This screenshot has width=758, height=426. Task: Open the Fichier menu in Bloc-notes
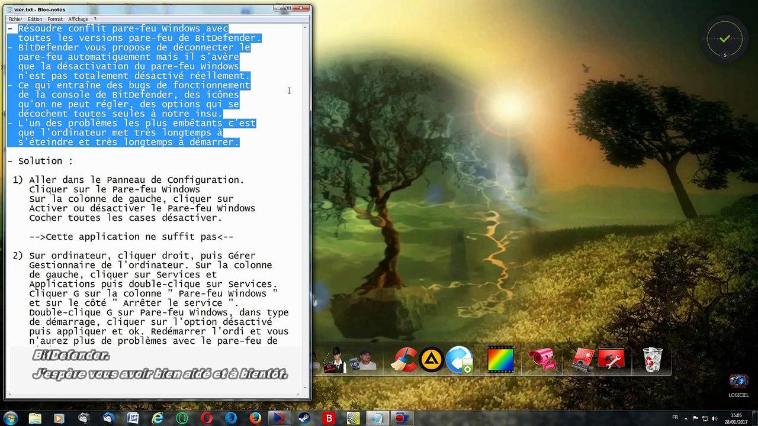(15, 19)
